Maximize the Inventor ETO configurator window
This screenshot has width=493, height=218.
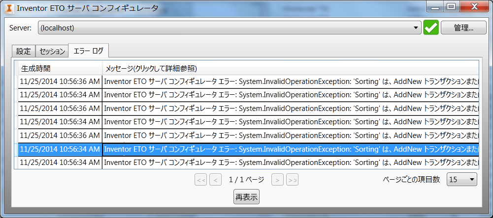pyautogui.click(x=452, y=6)
